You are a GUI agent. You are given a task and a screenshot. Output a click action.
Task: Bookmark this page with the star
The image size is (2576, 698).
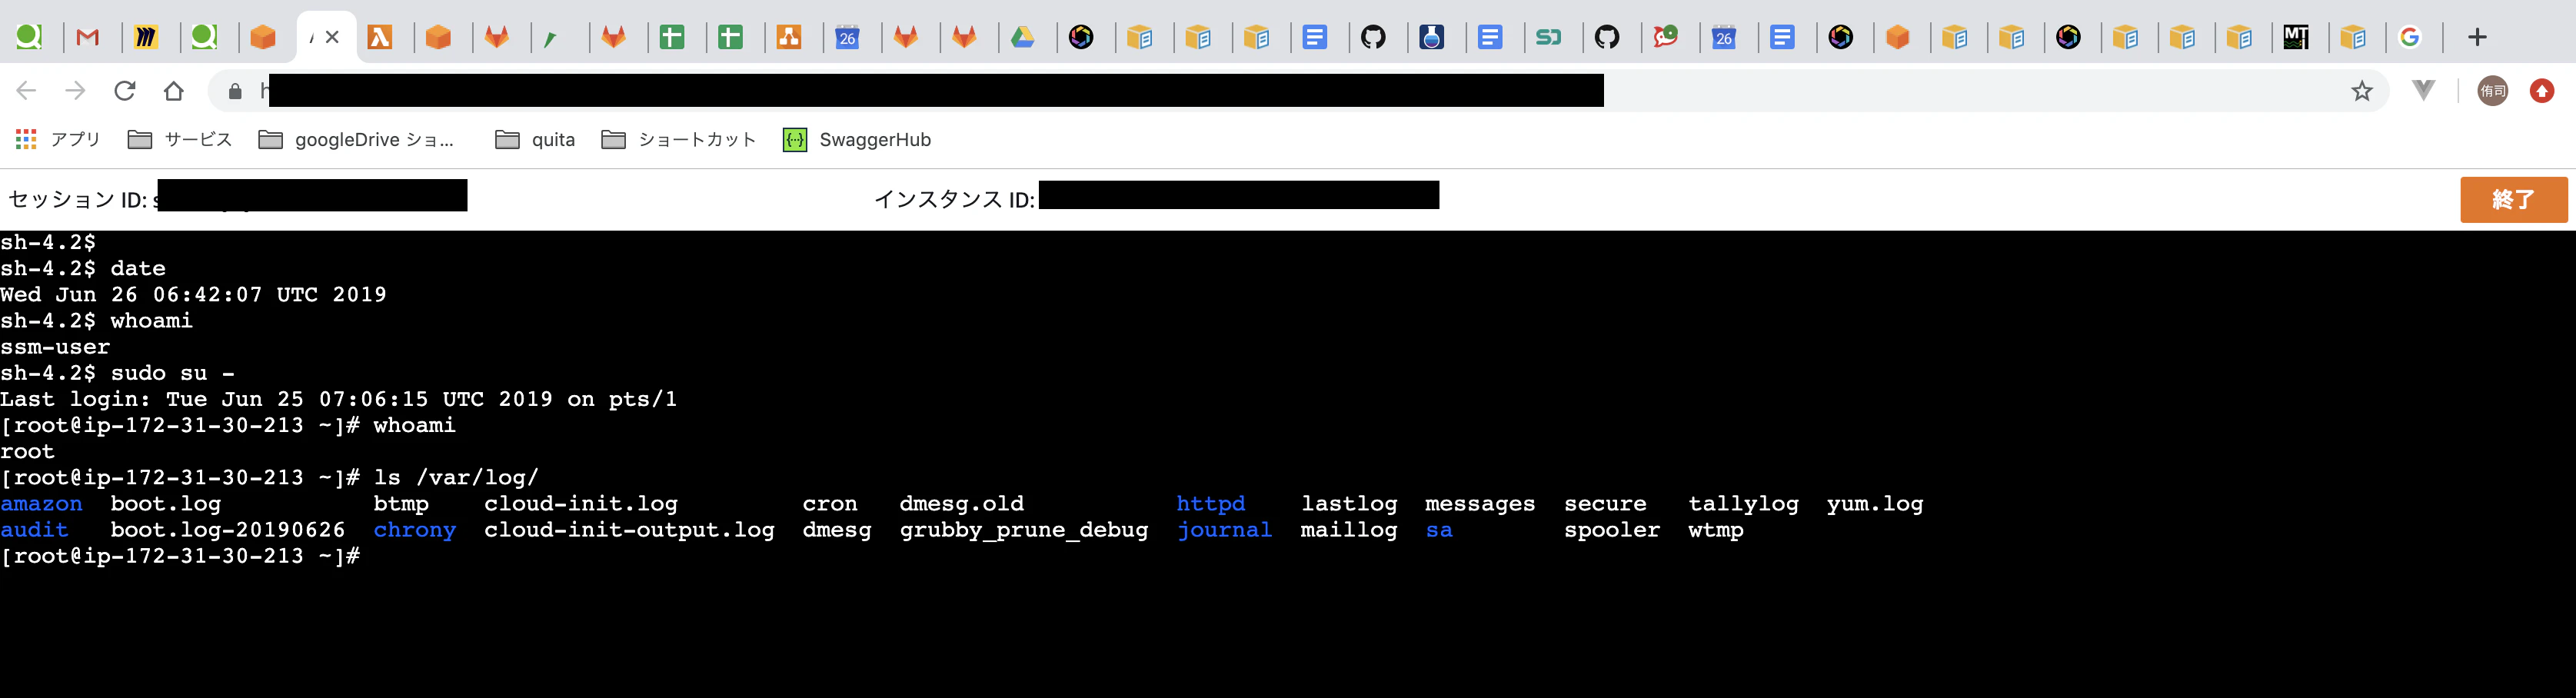click(x=2362, y=91)
